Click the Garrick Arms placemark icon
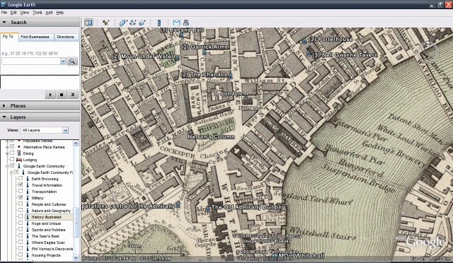The height and width of the screenshot is (263, 453). [205, 52]
